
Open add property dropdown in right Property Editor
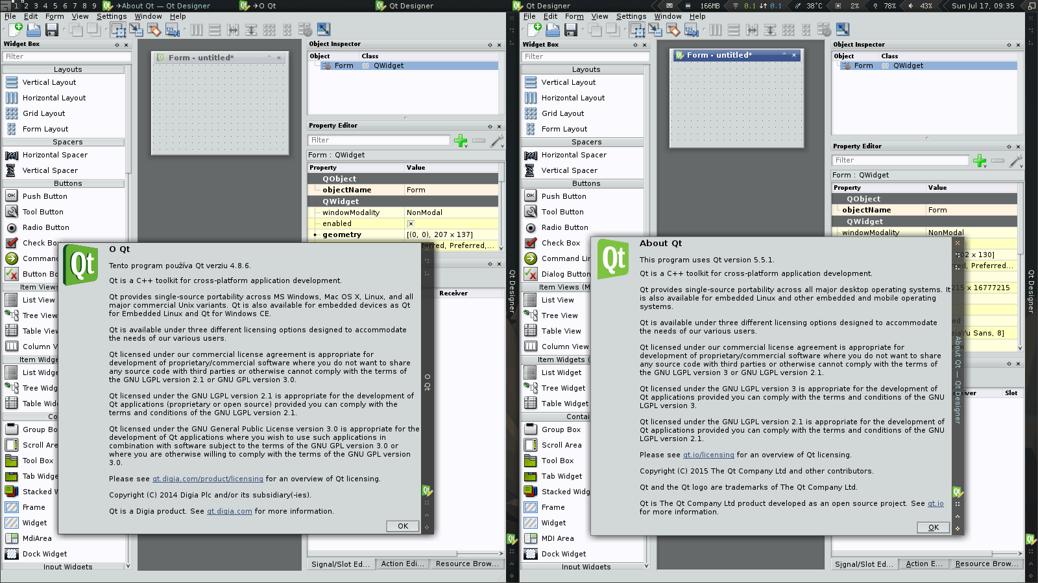980,161
